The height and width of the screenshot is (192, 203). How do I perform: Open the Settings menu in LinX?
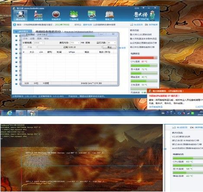32,39
